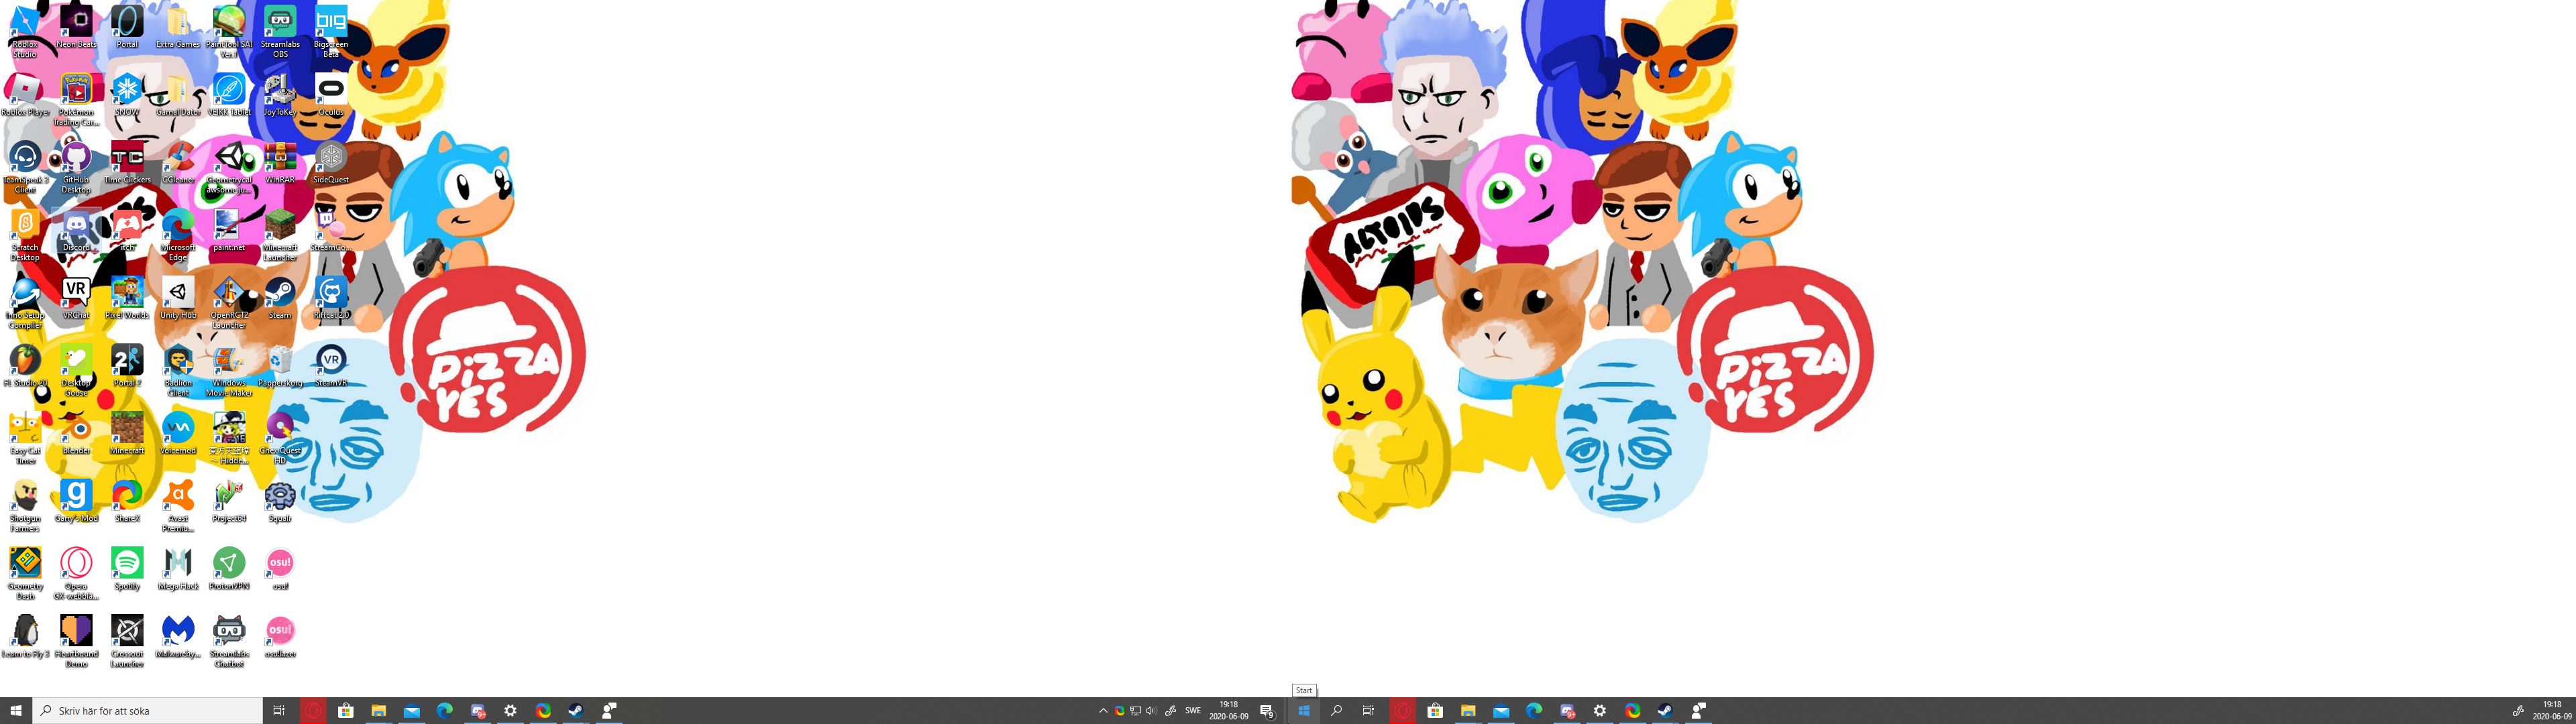Switch input language via SWE indicator
Image resolution: width=2576 pixels, height=724 pixels.
(1193, 711)
